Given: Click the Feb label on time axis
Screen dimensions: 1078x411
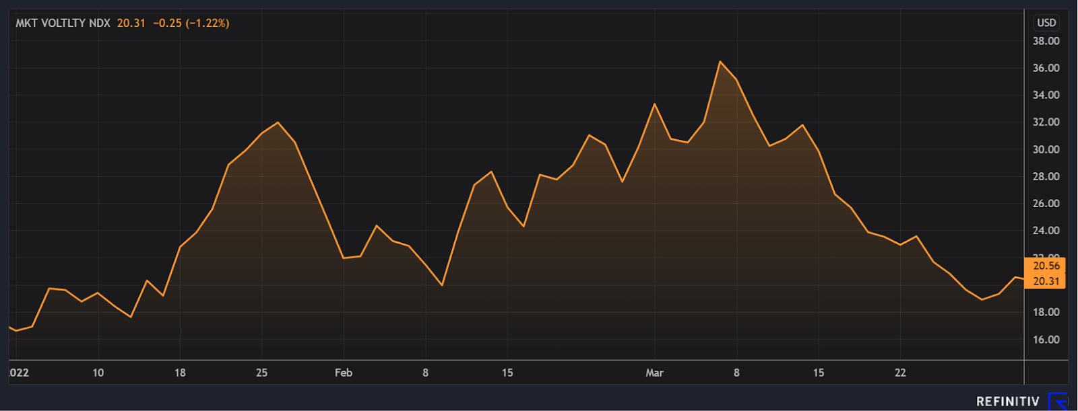Looking at the screenshot, I should point(344,373).
